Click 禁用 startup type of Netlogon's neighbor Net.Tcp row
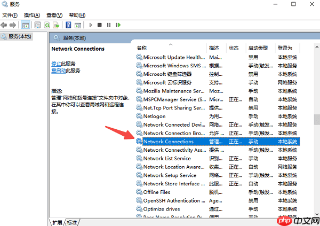Viewport: 320px width, 226px height. 253,108
